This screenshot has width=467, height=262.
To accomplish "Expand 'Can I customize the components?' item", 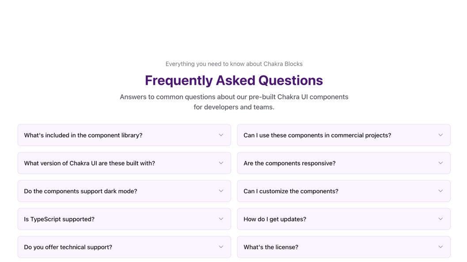I will [x=291, y=191].
